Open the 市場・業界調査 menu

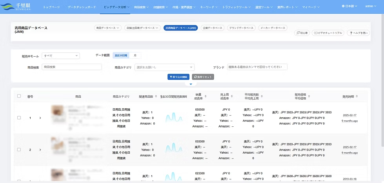pyautogui.click(x=184, y=7)
